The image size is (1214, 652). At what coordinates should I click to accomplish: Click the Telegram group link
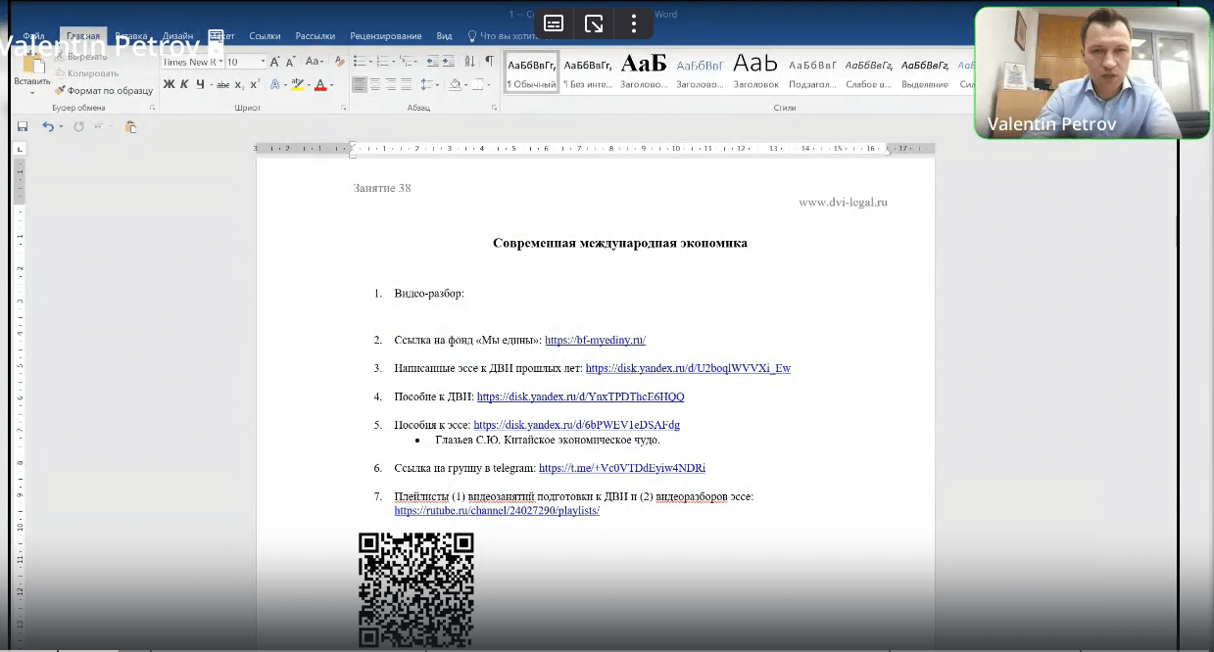(622, 468)
